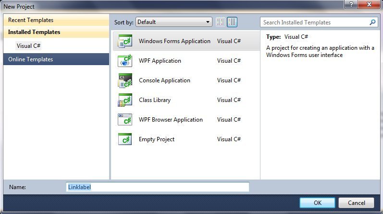Click 'Visual C#' in the Empty Project row
The width and height of the screenshot is (383, 214).
coord(229,139)
